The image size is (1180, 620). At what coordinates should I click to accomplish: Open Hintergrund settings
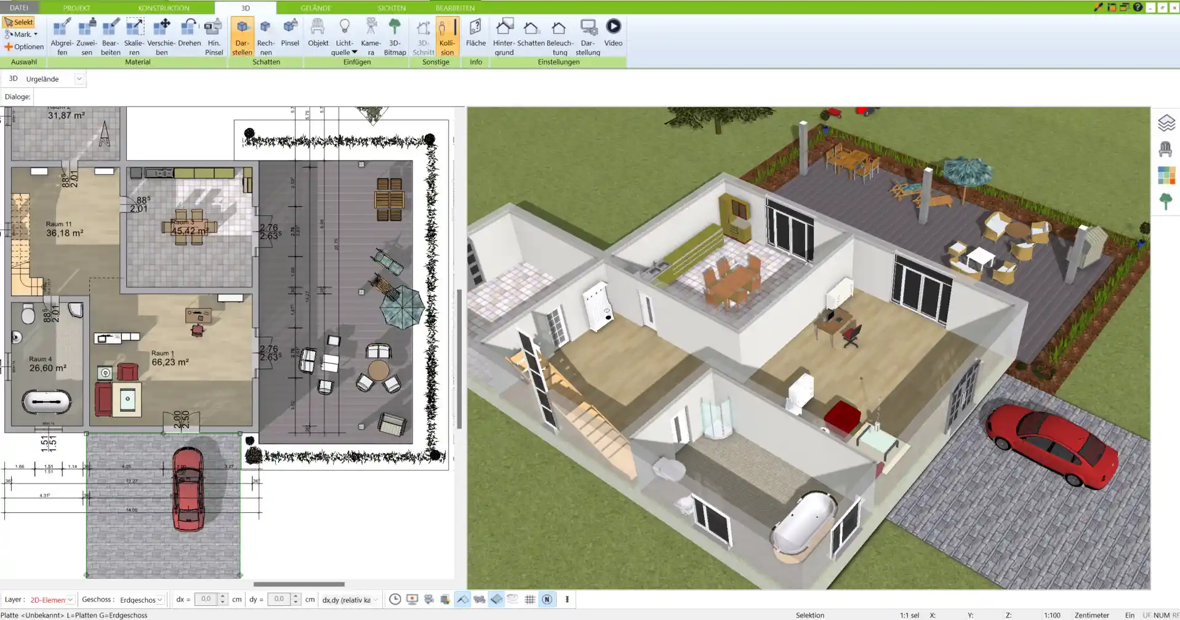pyautogui.click(x=504, y=37)
